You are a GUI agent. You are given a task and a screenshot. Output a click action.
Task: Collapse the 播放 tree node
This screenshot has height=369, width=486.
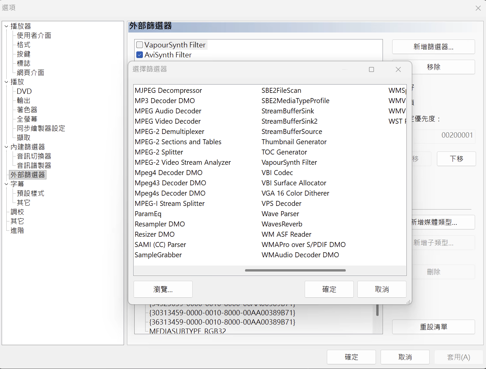coord(6,82)
